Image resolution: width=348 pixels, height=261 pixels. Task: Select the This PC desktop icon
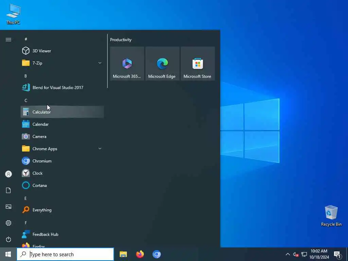pos(13,14)
